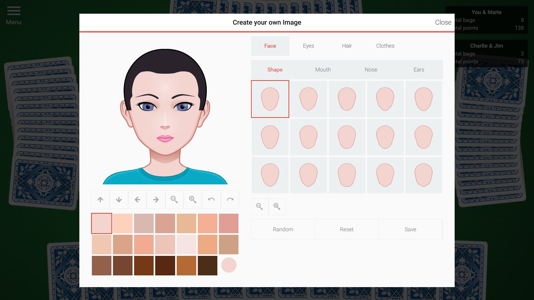The width and height of the screenshot is (534, 300).
Task: Click the move up arrow icon
Action: [x=100, y=200]
